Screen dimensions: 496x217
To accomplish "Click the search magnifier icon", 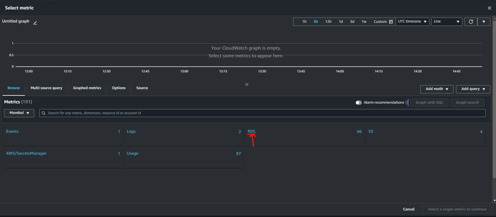I will [x=44, y=113].
